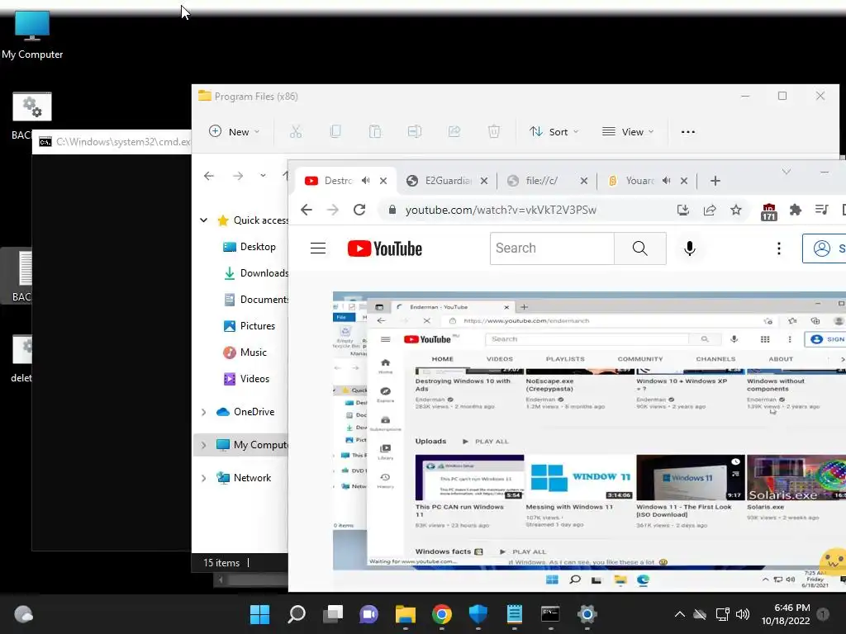
Task: Click the install app icon in address bar
Action: coord(683,210)
